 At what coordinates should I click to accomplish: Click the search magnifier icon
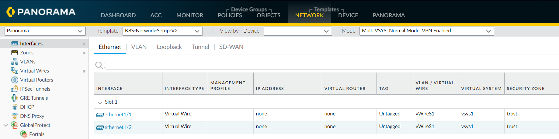point(99,65)
